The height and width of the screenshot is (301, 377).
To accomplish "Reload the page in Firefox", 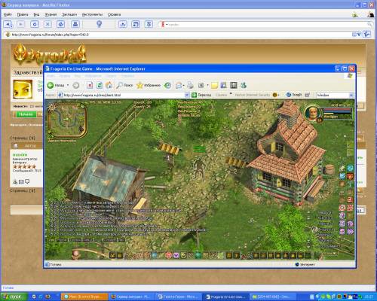I will tap(35, 24).
